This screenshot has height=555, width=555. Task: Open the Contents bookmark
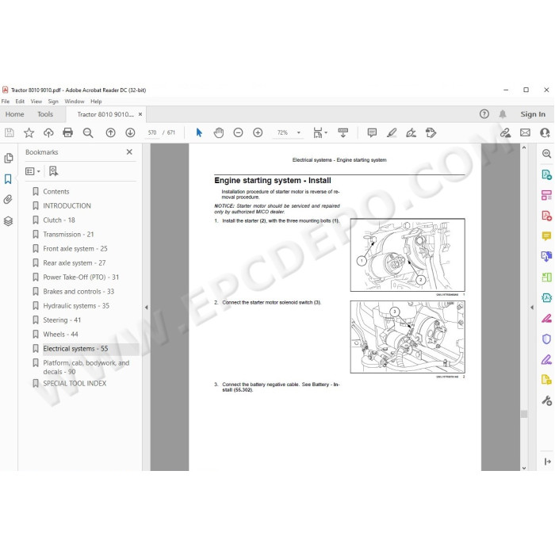pyautogui.click(x=56, y=192)
